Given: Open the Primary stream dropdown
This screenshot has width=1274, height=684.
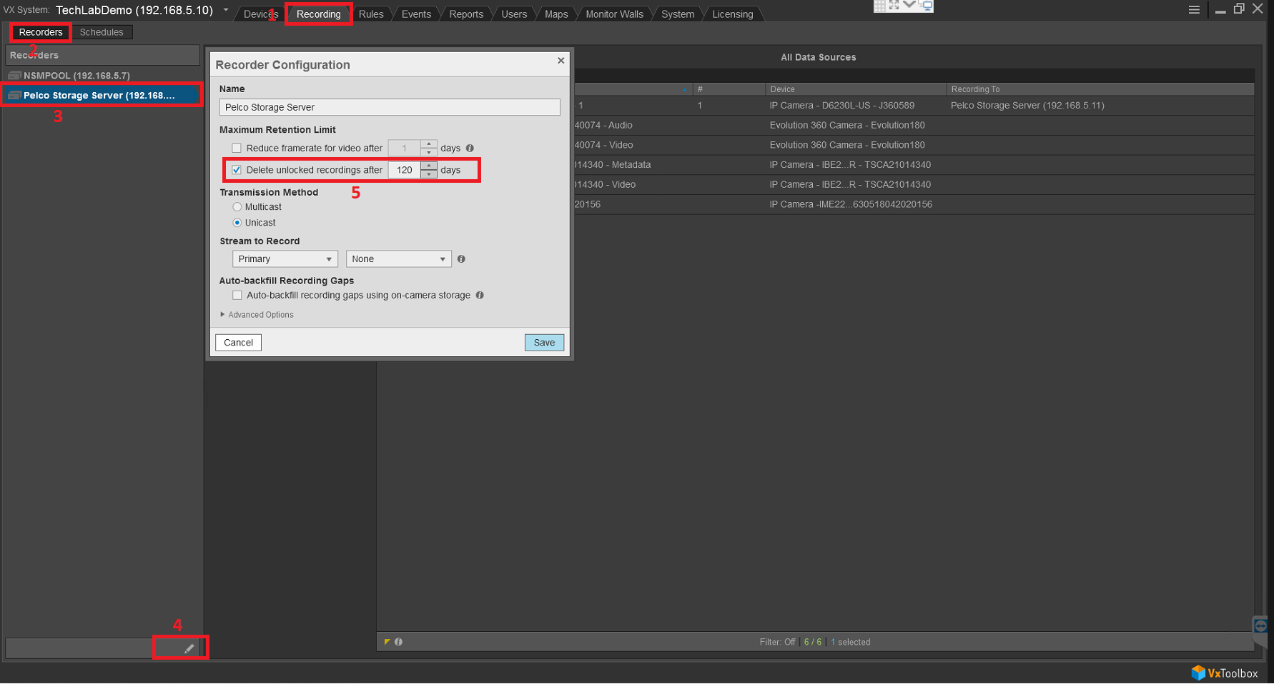Looking at the screenshot, I should pyautogui.click(x=285, y=259).
